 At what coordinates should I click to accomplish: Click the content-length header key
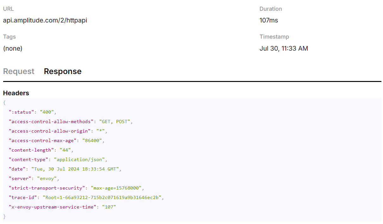click(30, 150)
